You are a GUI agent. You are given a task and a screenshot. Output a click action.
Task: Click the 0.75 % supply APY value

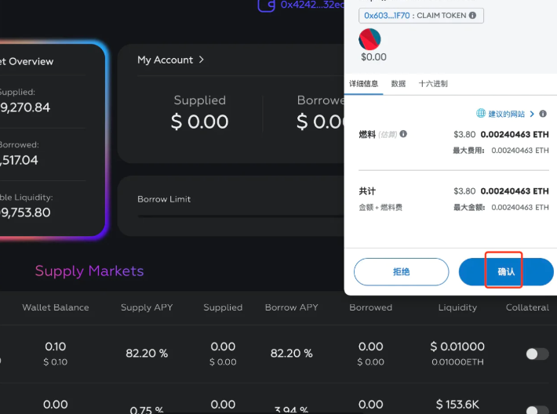[147, 410]
